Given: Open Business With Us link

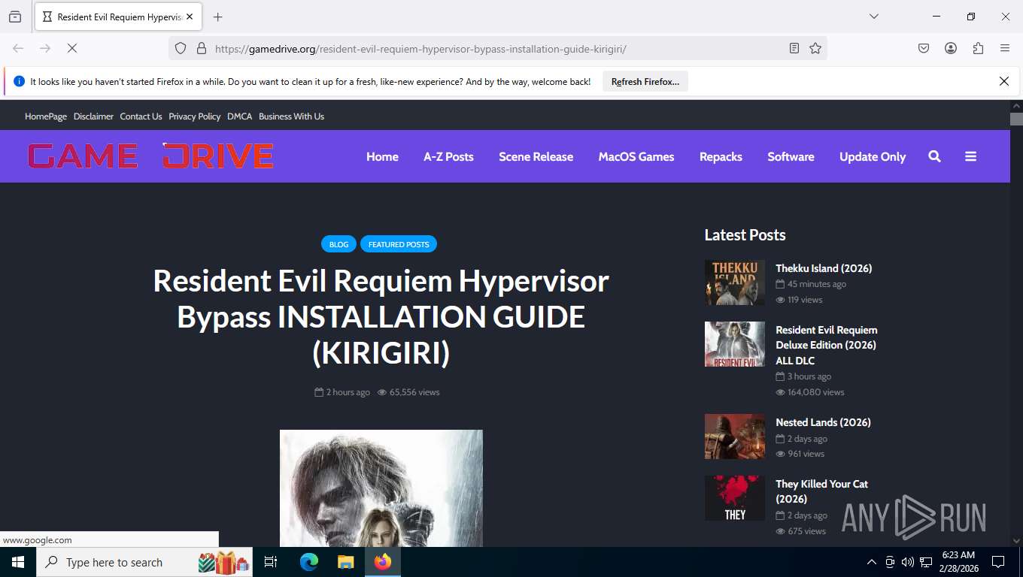Looking at the screenshot, I should point(291,116).
